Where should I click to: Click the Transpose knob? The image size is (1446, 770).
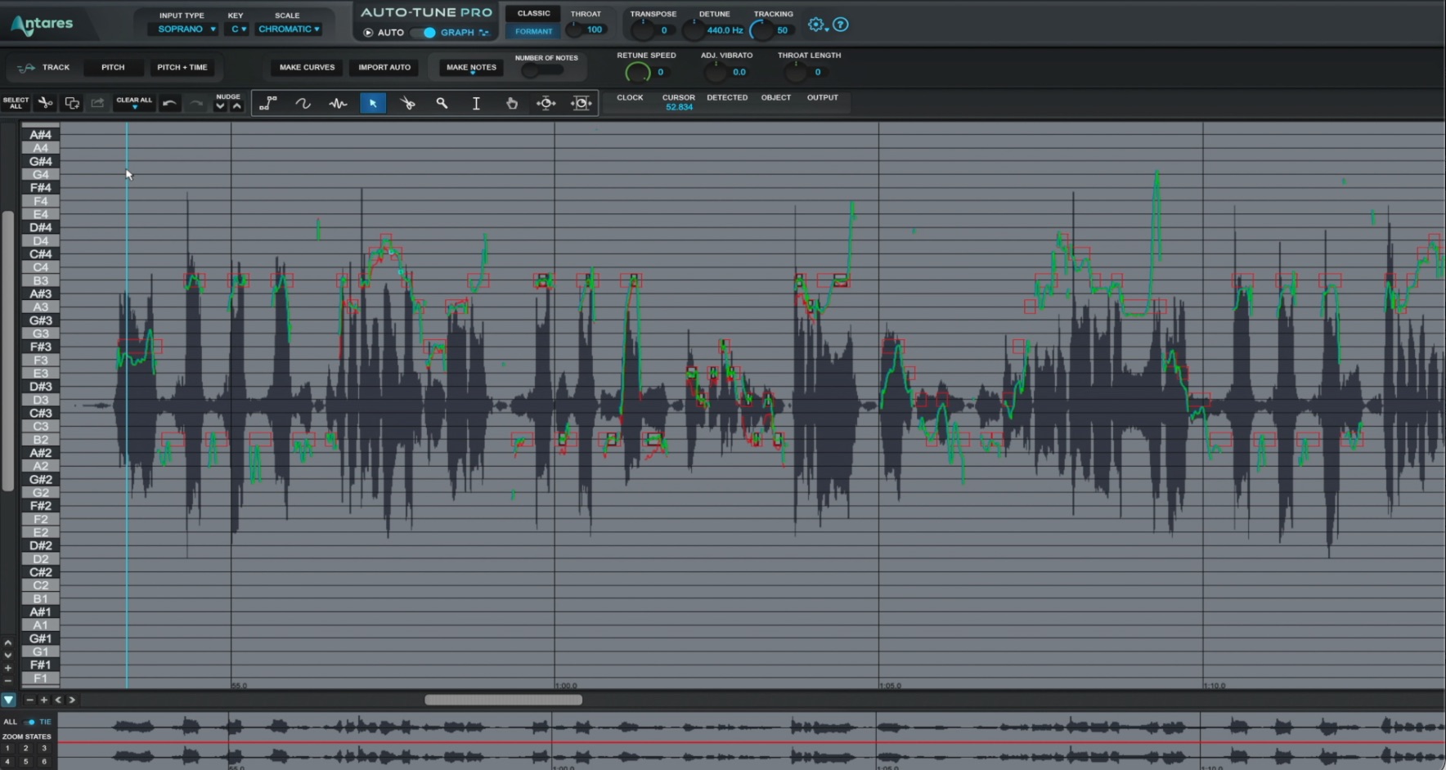643,31
